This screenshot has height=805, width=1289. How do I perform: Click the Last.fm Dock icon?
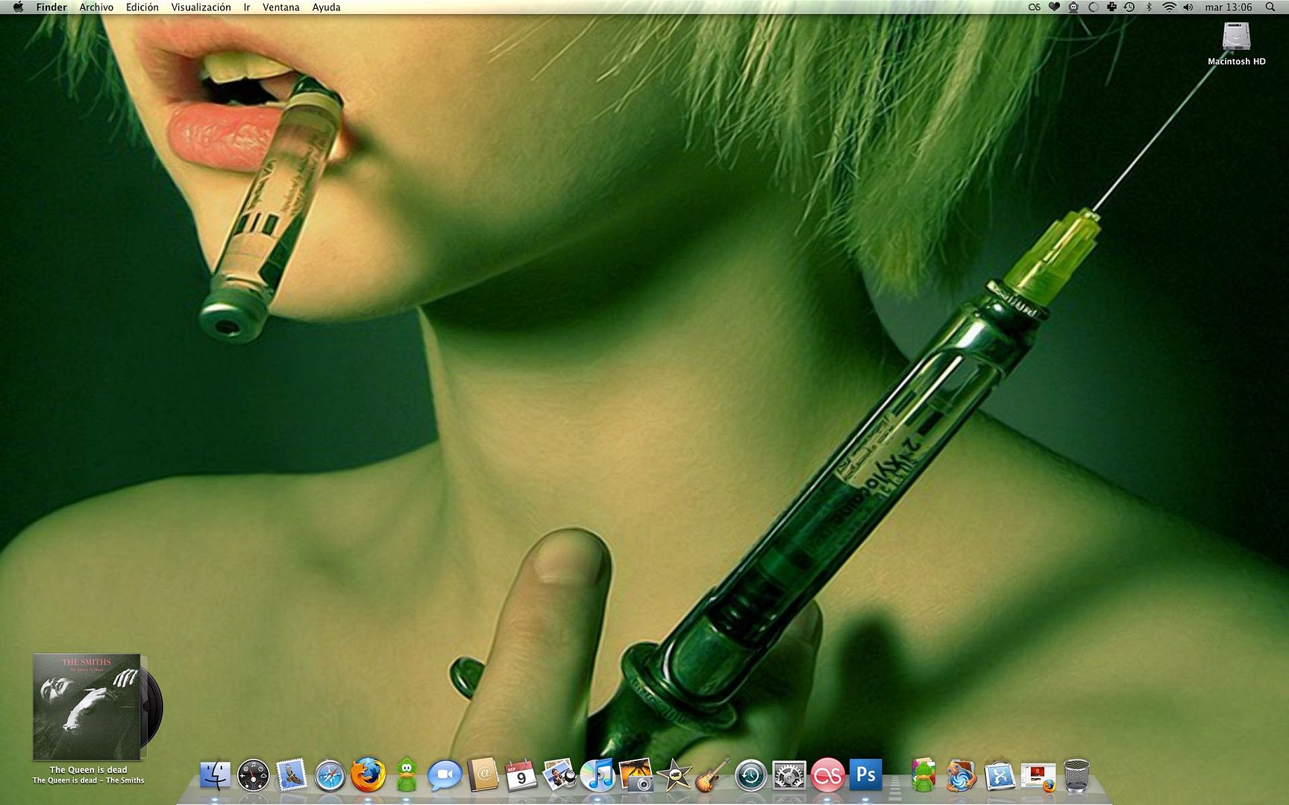tap(827, 776)
